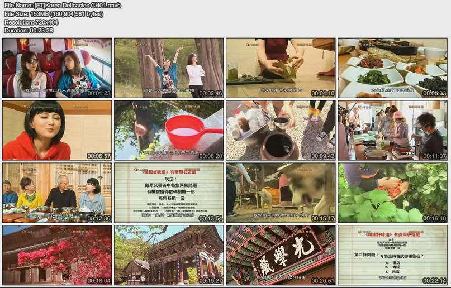Click the plaque with Chinese calligraphy thumbnail
Screen dimensions: 451x288
pyautogui.click(x=281, y=255)
